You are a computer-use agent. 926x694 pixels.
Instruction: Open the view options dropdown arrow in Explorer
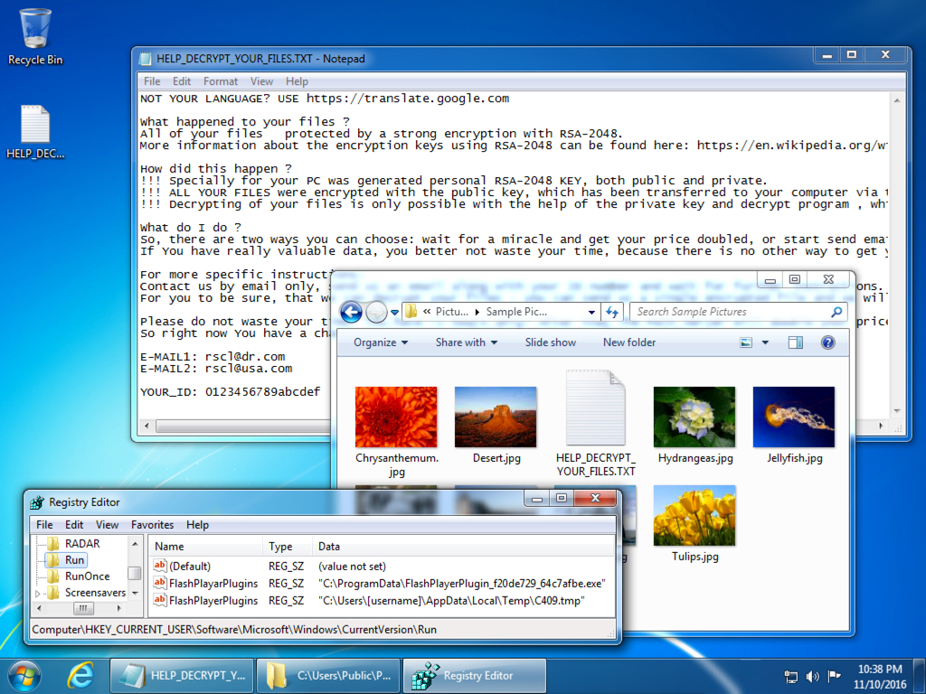765,342
